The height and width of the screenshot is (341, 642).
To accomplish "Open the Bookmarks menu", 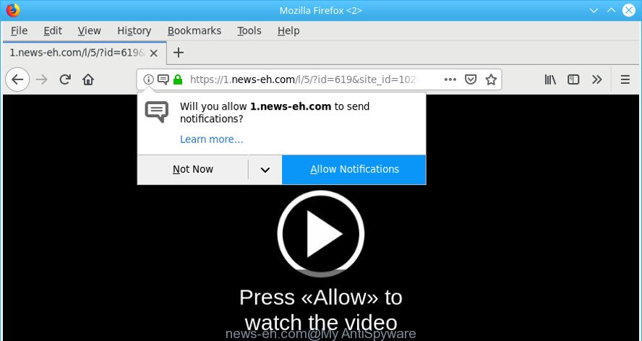I will pos(194,30).
